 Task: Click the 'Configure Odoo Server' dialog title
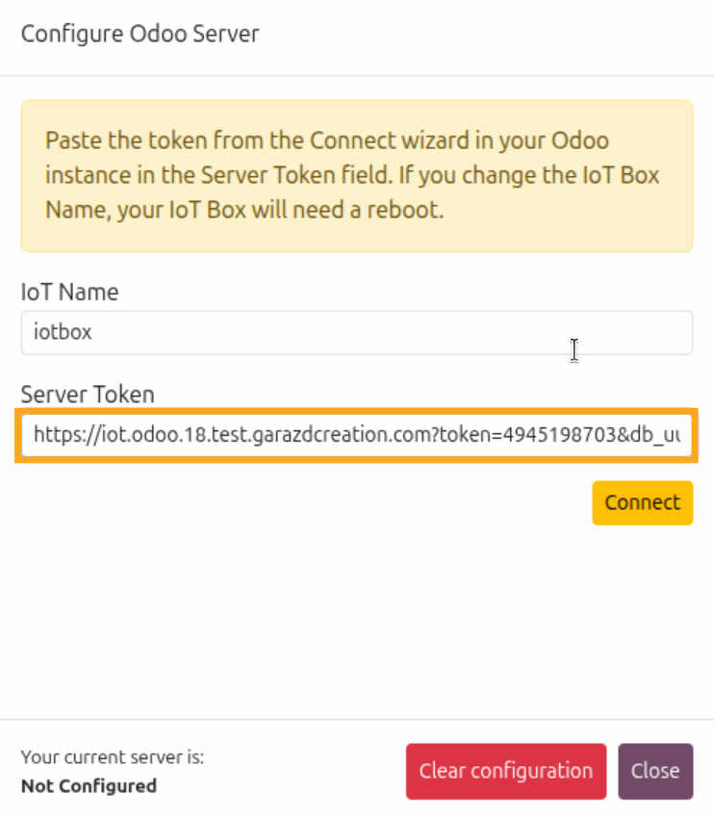point(140,34)
